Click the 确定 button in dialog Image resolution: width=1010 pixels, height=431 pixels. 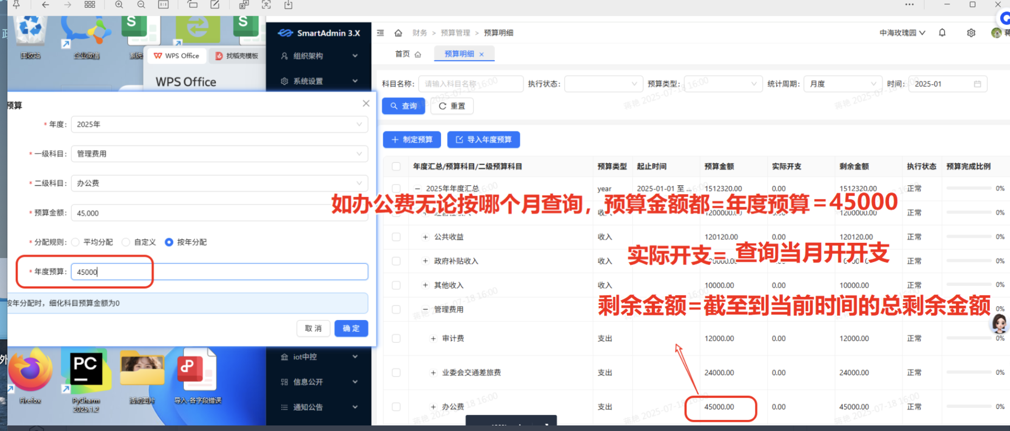(x=351, y=328)
